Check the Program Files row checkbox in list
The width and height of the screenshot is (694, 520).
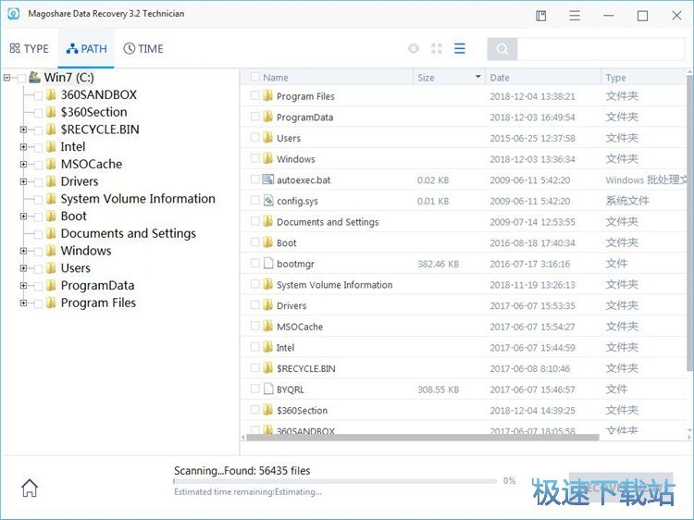[255, 95]
